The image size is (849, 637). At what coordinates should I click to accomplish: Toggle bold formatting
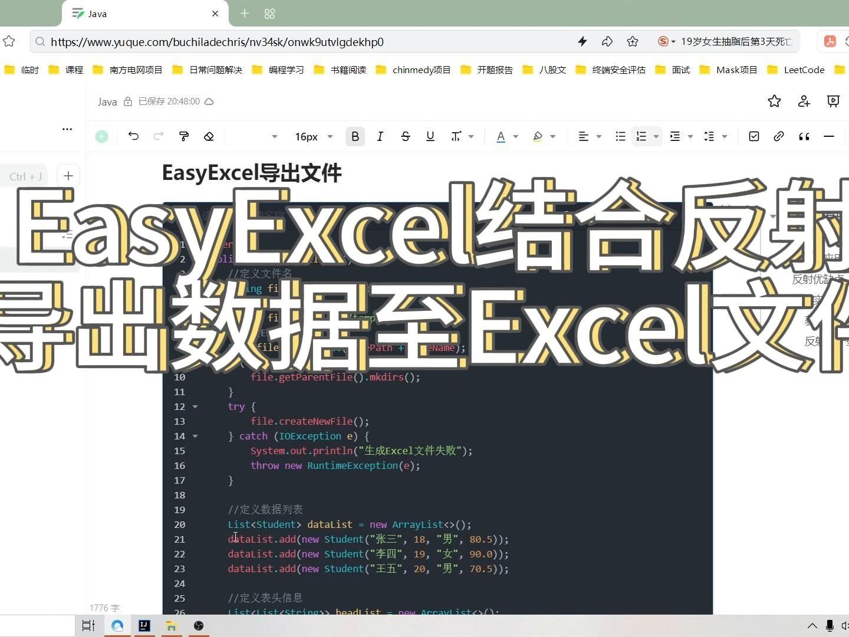point(355,136)
